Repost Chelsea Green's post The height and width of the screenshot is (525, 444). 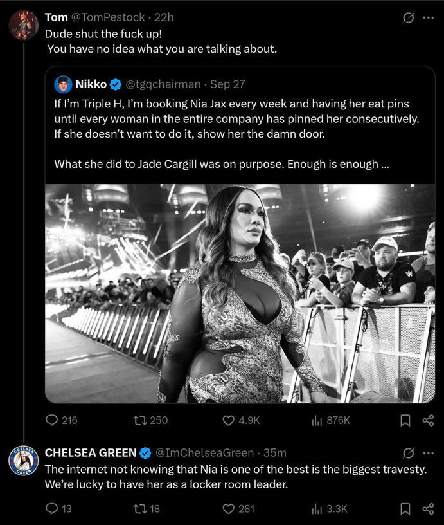click(139, 508)
